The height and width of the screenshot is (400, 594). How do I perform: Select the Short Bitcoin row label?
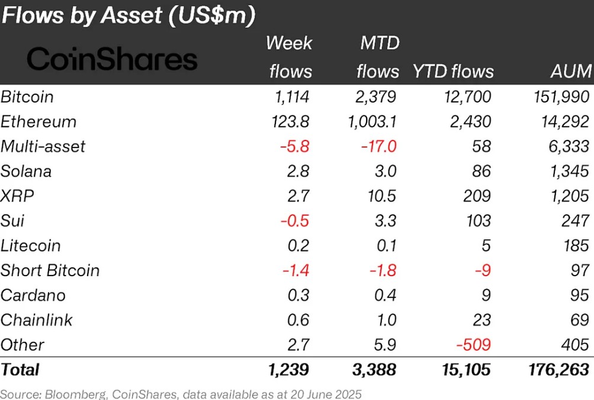50,271
